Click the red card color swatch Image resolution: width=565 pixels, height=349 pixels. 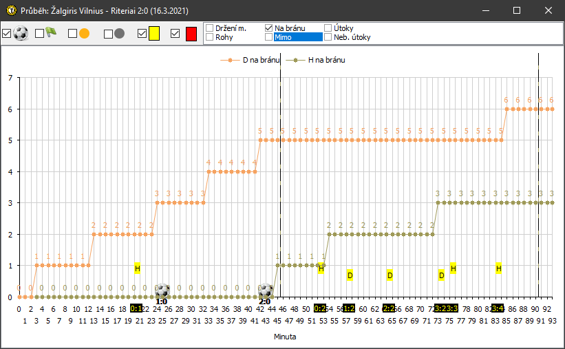tap(191, 33)
